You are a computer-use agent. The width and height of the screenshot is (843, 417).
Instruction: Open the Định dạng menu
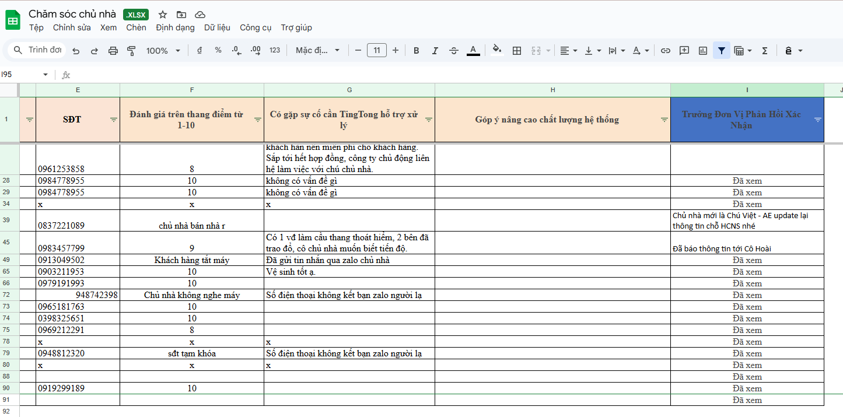click(175, 27)
